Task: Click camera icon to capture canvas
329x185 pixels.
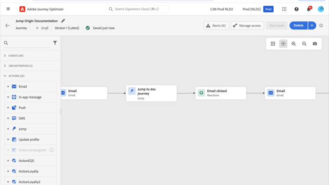Action: click(315, 44)
